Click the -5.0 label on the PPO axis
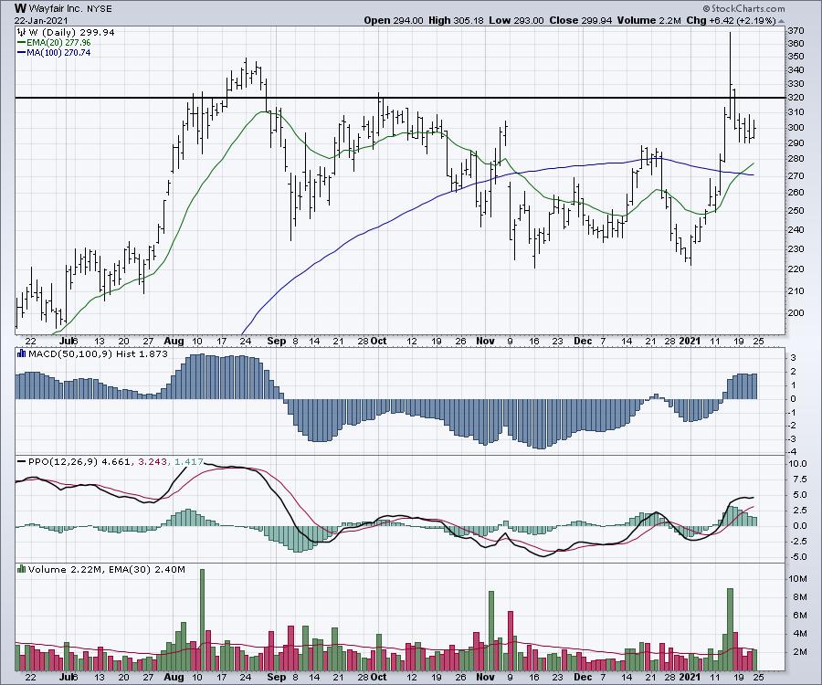The image size is (822, 685). 797,557
